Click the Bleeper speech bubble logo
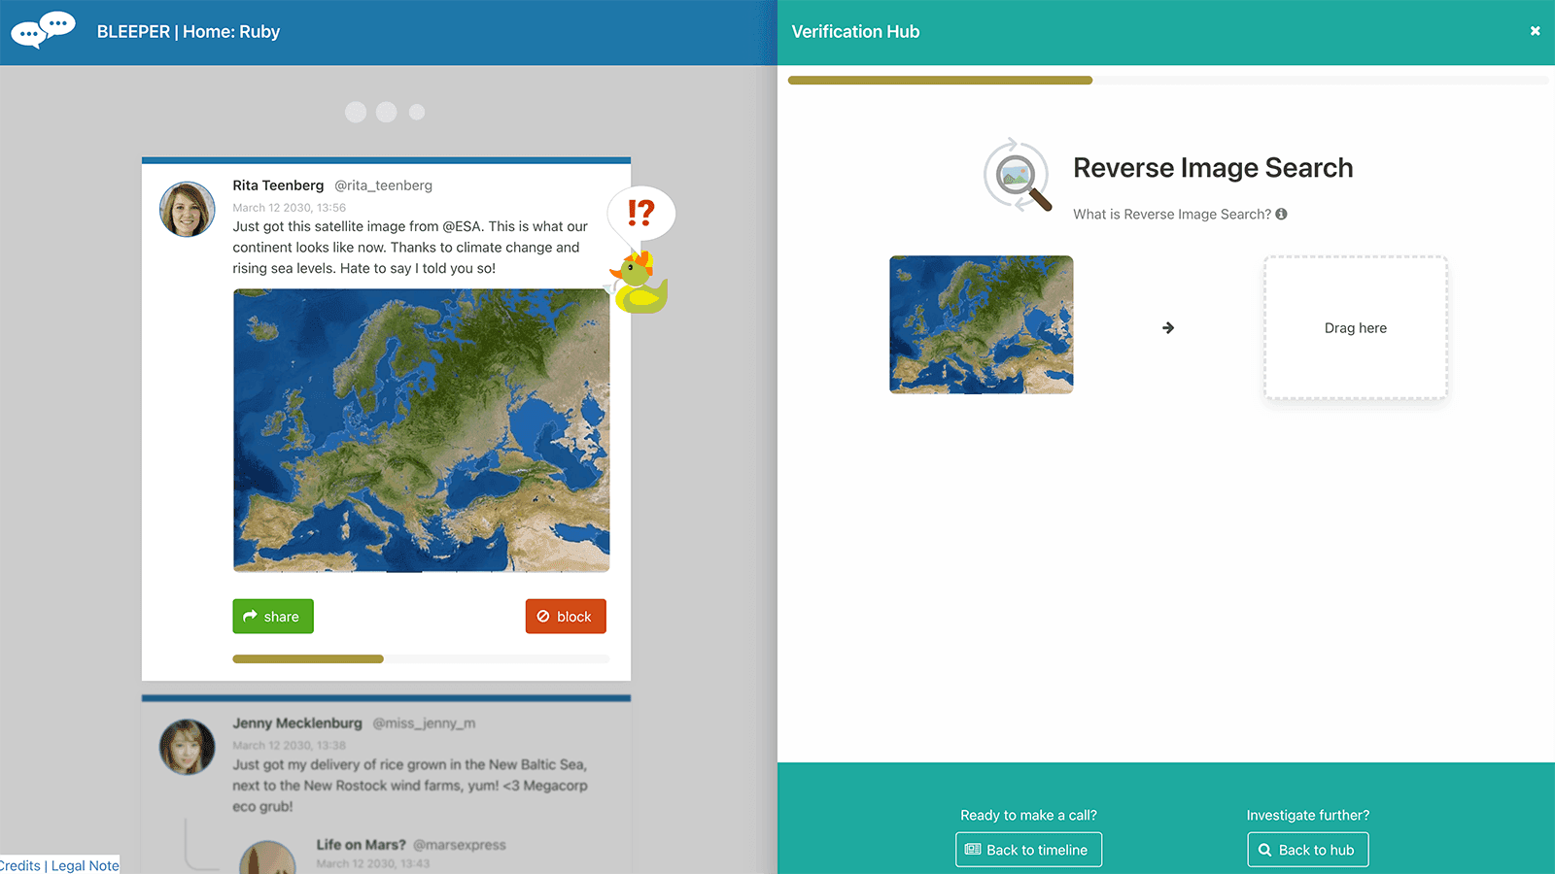Screen dimensions: 1555x874 coord(43,30)
